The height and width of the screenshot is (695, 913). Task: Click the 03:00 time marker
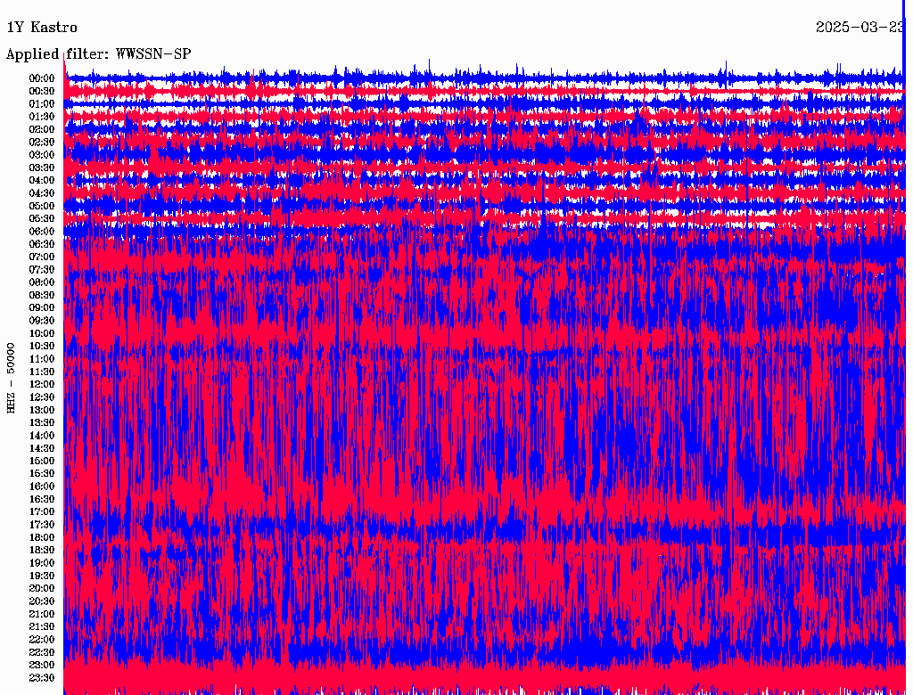42,155
